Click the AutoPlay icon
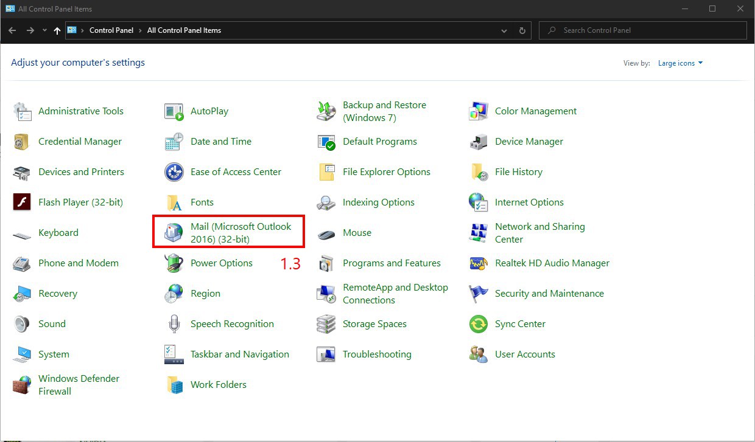 (x=174, y=111)
